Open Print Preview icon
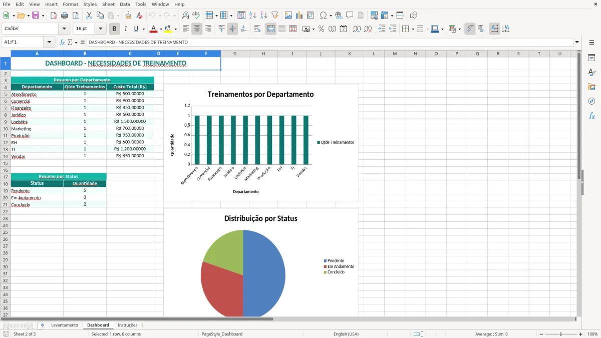The image size is (601, 338). [76, 16]
